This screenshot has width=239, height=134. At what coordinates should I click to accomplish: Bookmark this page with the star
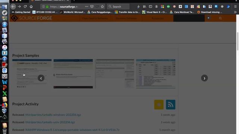tap(102, 7)
